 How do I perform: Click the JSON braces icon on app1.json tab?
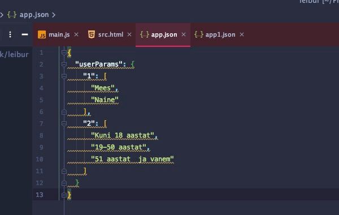[199, 34]
